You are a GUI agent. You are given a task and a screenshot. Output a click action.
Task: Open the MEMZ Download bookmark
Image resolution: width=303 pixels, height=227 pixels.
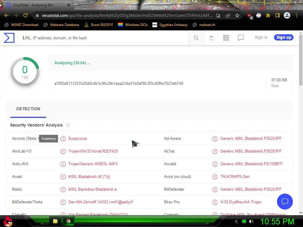(x=21, y=25)
